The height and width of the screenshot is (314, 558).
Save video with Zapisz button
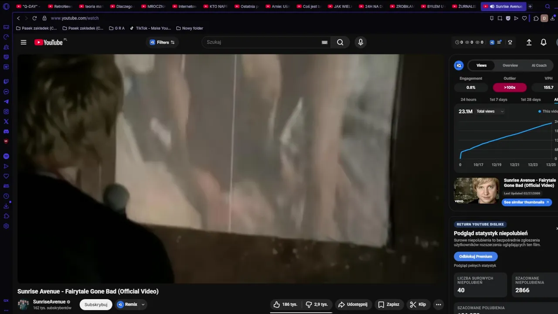[x=389, y=304]
